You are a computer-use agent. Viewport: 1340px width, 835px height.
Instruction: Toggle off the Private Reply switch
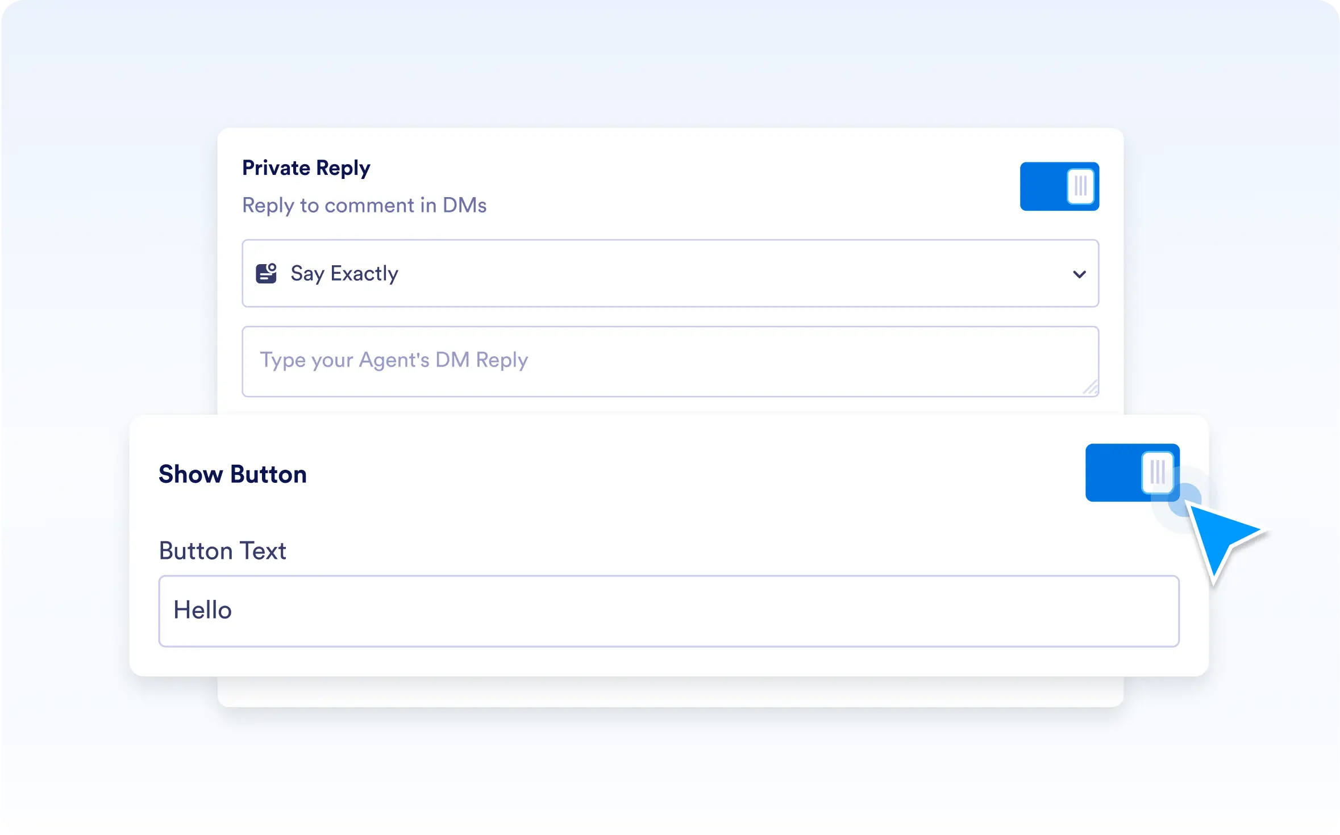(1059, 186)
